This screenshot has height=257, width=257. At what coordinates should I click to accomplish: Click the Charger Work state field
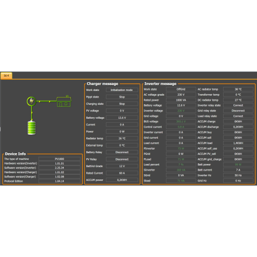pos(122,90)
